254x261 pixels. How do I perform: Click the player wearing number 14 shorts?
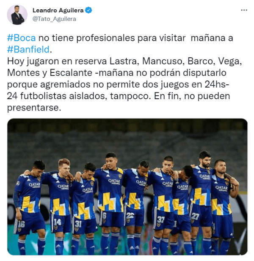pyautogui.click(x=61, y=206)
